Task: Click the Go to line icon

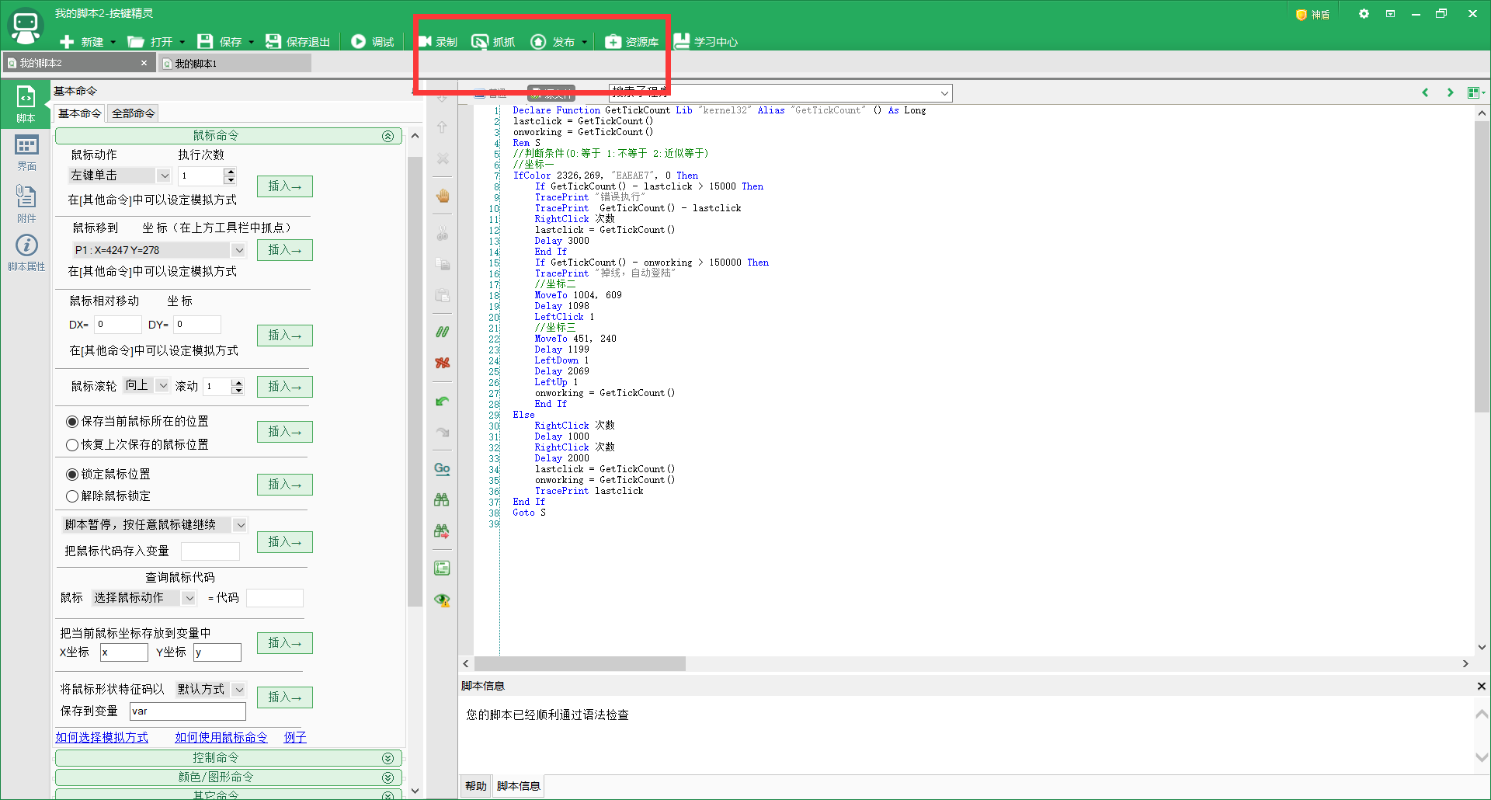Action: coord(442,468)
